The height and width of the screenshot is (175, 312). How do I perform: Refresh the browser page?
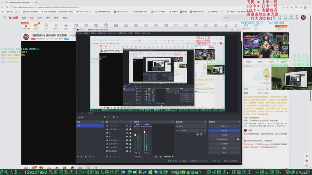[7, 7]
